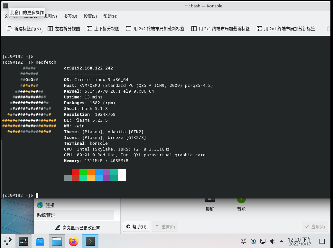Expand the 新建标签页 dropdown arrow
This screenshot has height=248, width=333.
click(42, 32)
